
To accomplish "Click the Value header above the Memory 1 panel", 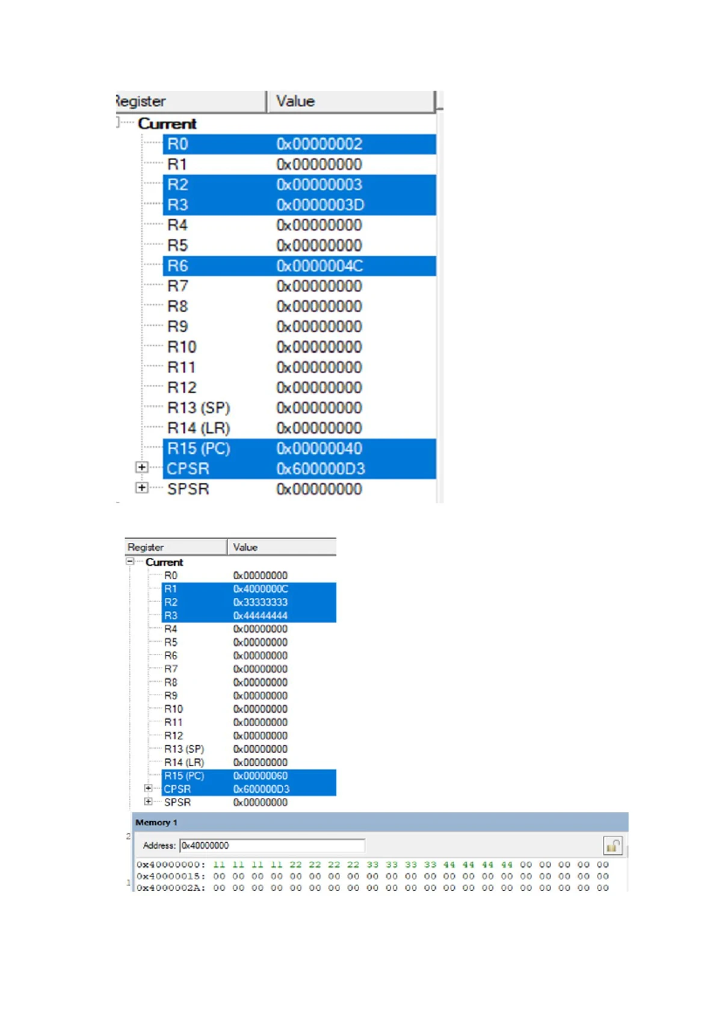I will pyautogui.click(x=281, y=547).
